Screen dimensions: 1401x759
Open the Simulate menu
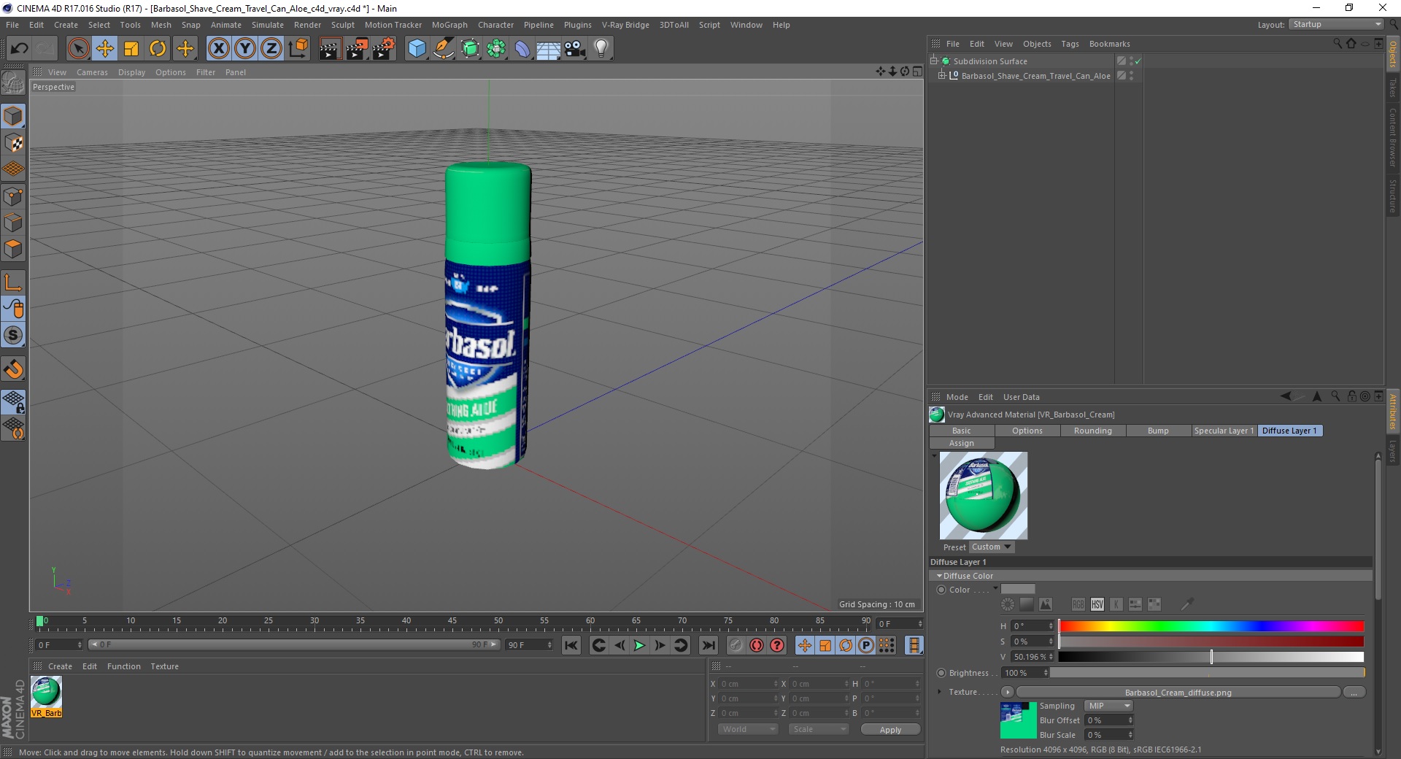[x=267, y=25]
